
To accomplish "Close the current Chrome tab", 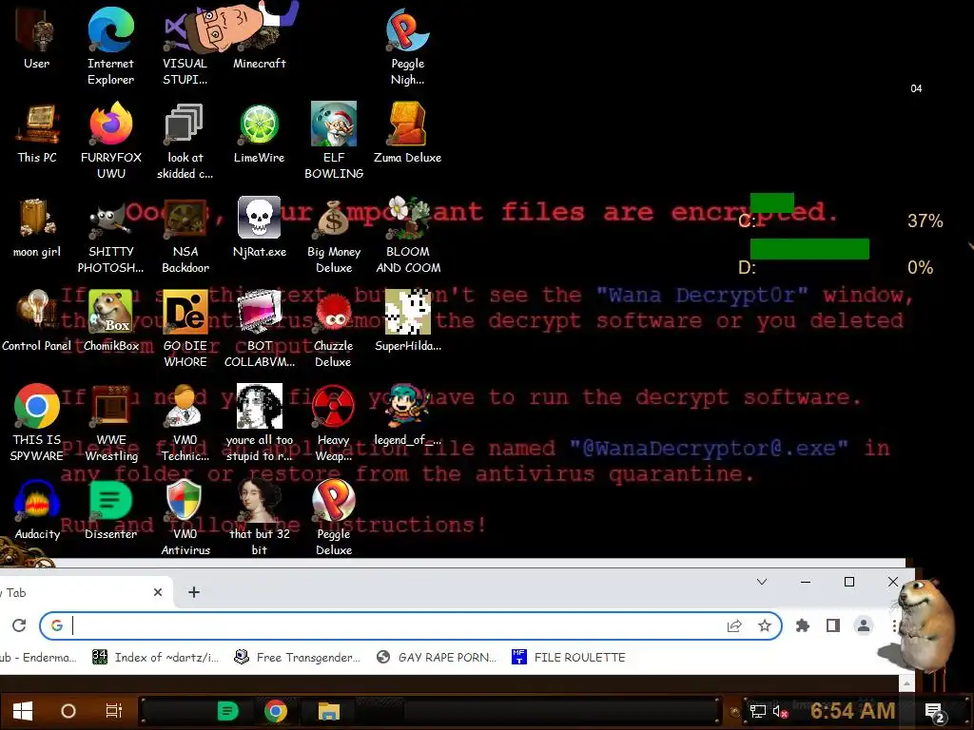I will [158, 592].
